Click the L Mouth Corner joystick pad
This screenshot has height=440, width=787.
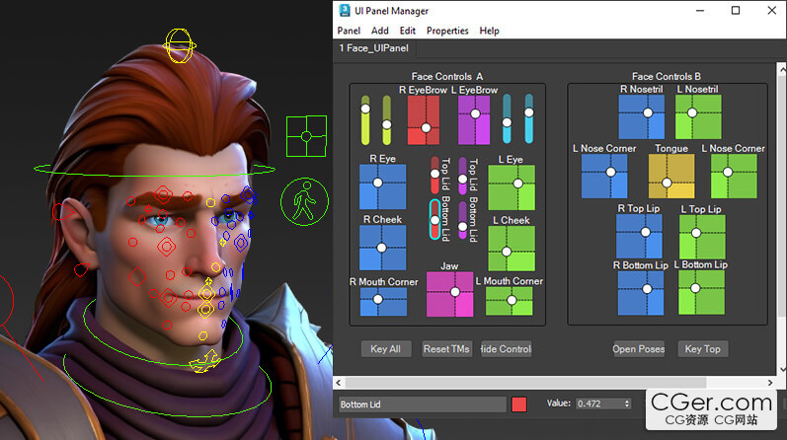510,301
